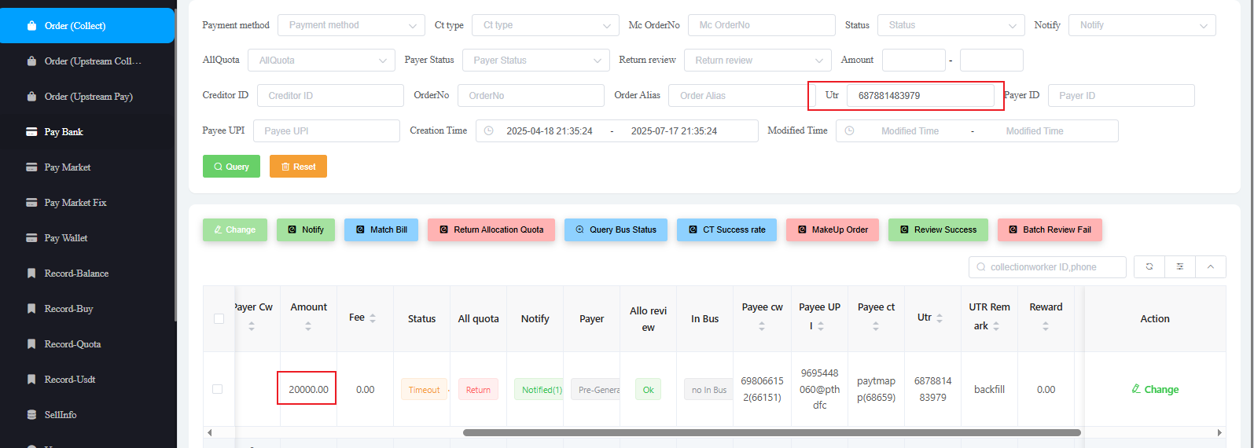Screen dimensions: 1254x448
Task: Open Pay Bank in sidebar
Action: 64,132
